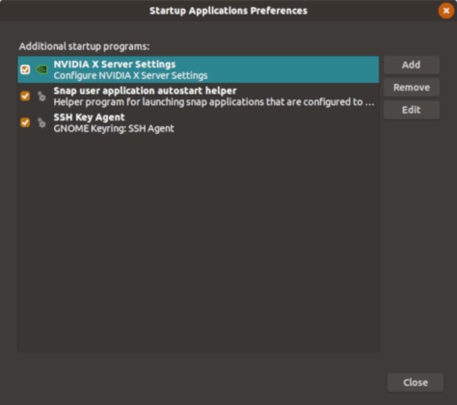457x405 pixels.
Task: Click the gear icon beside SSH Key Agent
Action: coord(41,122)
